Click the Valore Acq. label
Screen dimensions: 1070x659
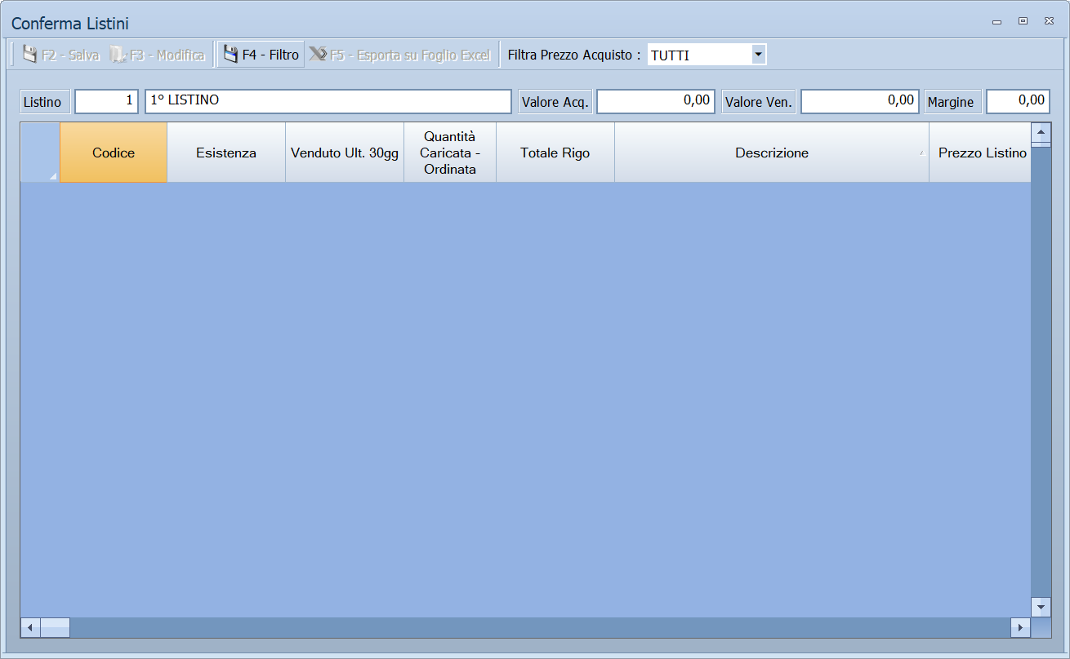[555, 102]
